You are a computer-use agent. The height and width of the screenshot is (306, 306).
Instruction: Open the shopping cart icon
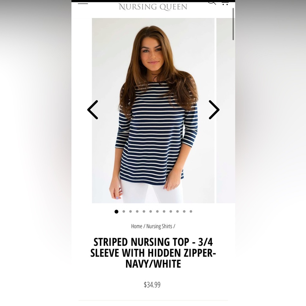[225, 3]
